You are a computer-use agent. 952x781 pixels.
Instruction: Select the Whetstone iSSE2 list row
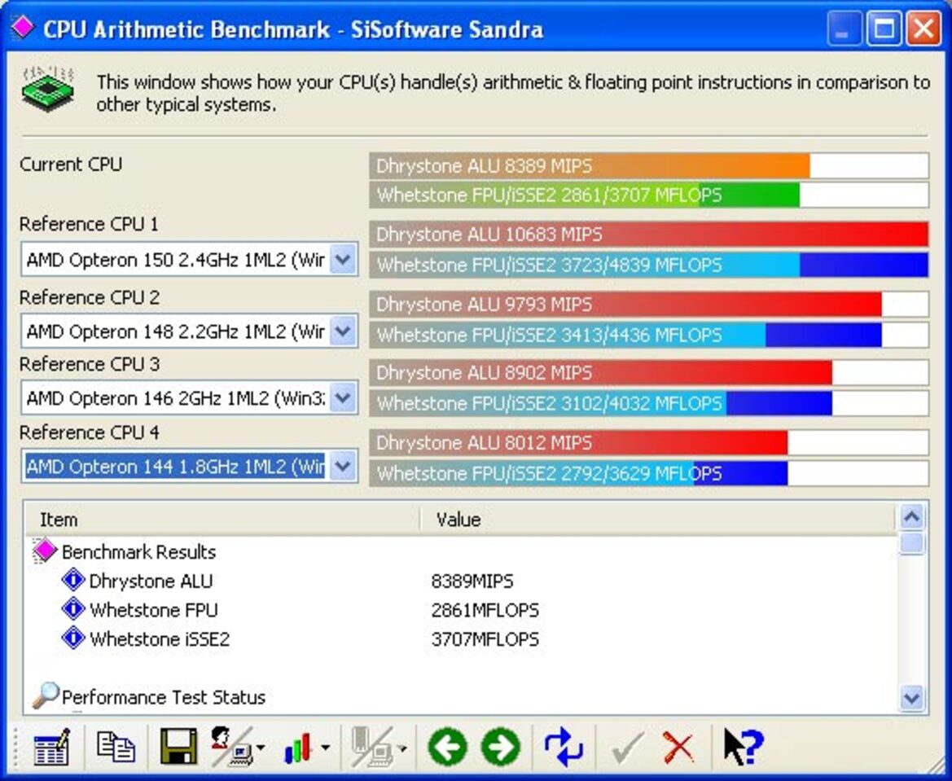[x=462, y=639]
